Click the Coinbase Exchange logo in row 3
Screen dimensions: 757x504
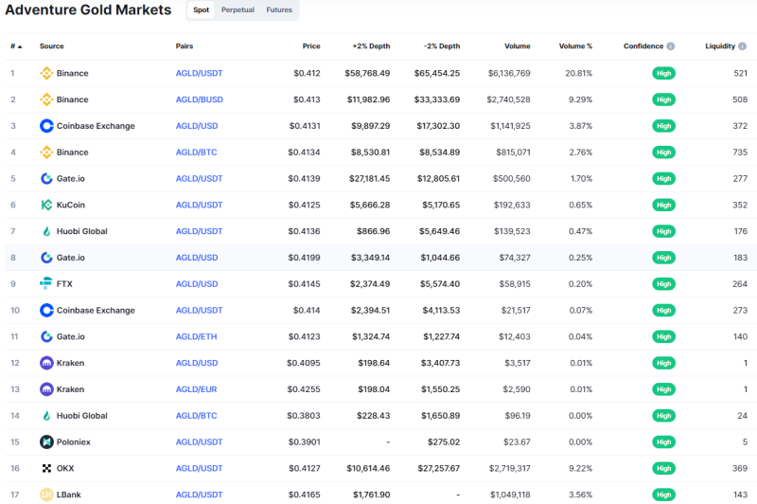(46, 126)
